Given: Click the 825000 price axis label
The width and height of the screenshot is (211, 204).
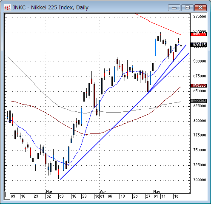Looking at the screenshot, I should point(200,106).
